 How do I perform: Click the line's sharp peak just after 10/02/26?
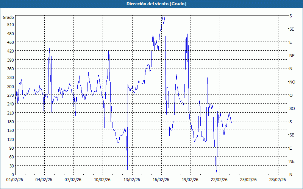coord(109,46)
